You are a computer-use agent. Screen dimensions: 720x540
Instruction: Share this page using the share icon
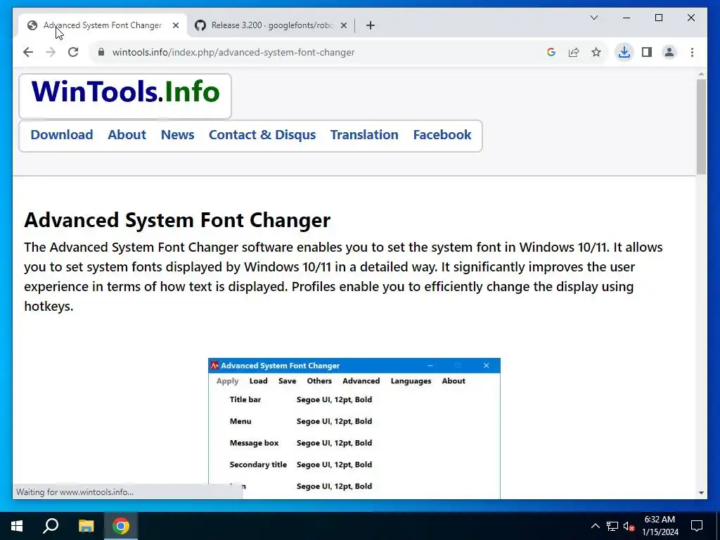(x=574, y=52)
